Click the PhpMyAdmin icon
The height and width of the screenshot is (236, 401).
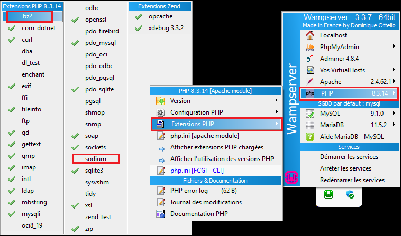coord(311,47)
